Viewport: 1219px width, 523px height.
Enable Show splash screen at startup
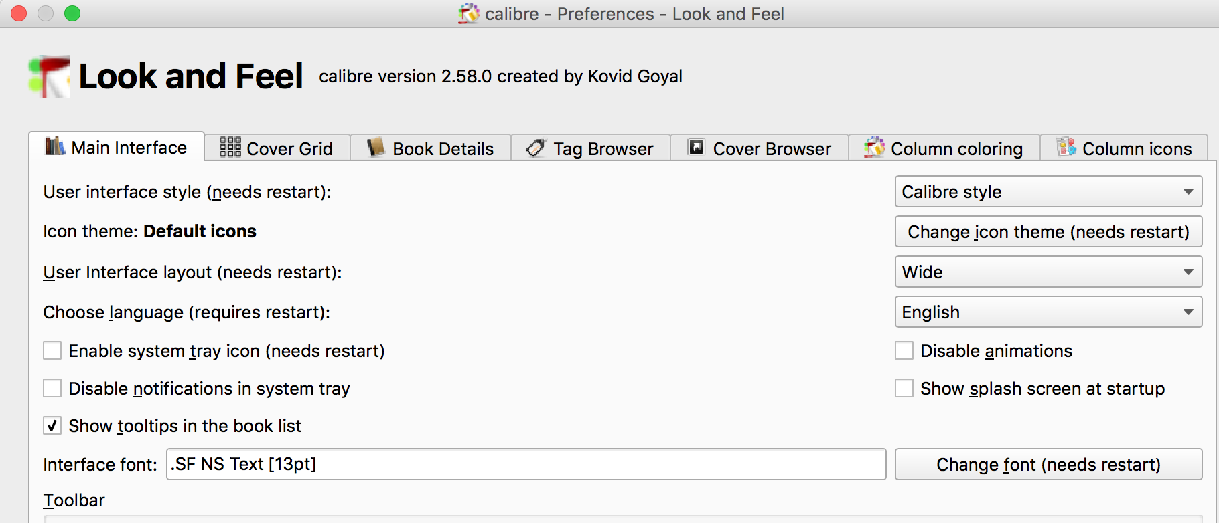(904, 389)
